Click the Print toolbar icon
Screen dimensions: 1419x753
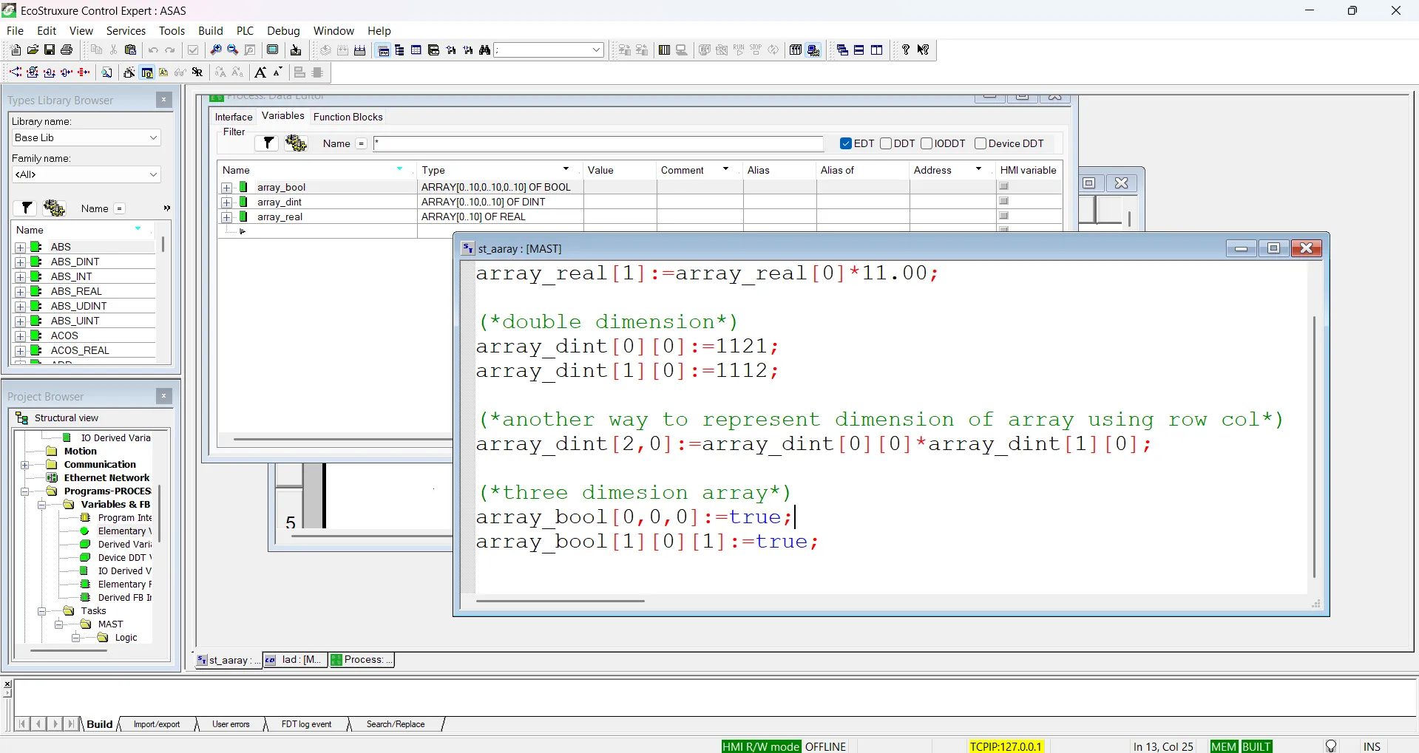(x=67, y=50)
